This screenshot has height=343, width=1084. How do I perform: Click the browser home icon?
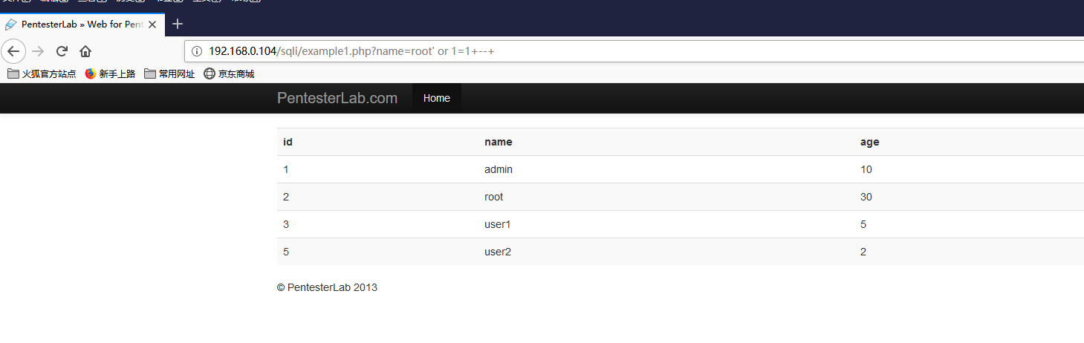point(85,51)
